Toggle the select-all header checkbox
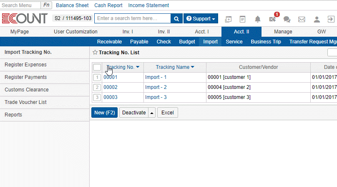The width and height of the screenshot is (337, 187). [x=97, y=67]
